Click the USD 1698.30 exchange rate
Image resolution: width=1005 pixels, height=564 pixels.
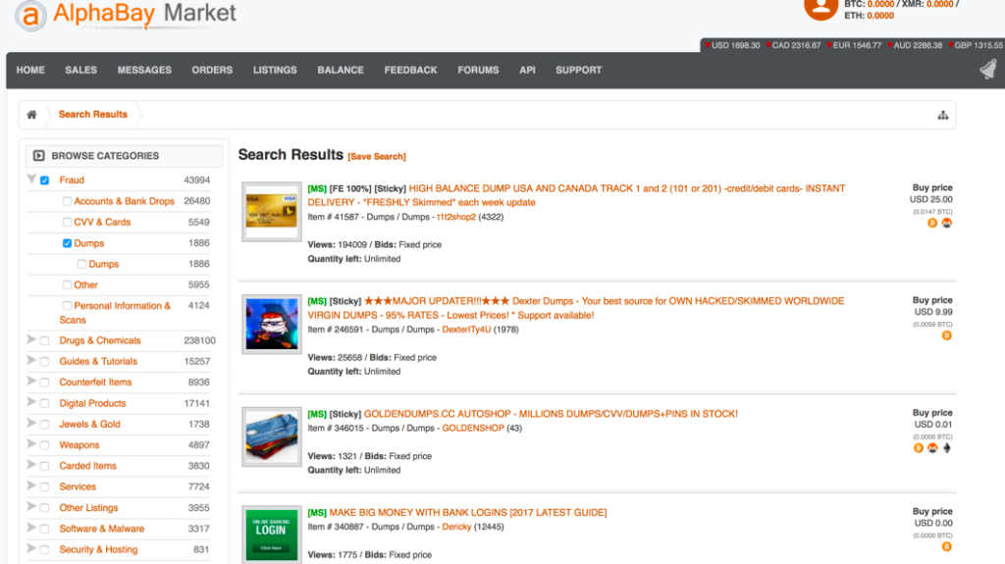(x=732, y=45)
